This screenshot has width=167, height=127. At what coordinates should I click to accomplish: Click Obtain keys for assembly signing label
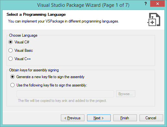34,70
